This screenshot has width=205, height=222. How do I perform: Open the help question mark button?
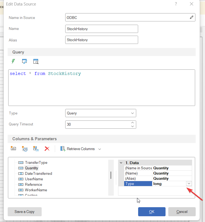(176, 4)
